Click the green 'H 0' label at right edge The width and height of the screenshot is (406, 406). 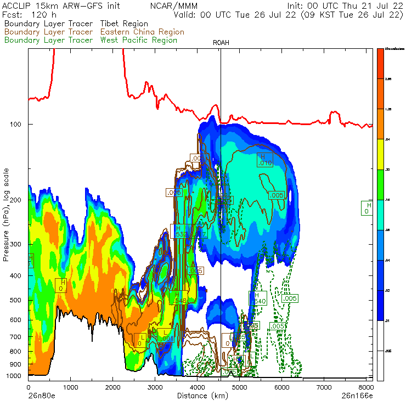(367, 208)
